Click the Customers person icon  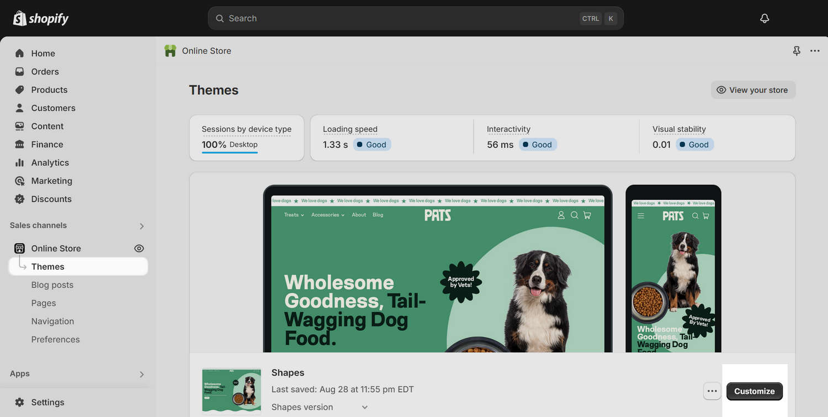[20, 108]
